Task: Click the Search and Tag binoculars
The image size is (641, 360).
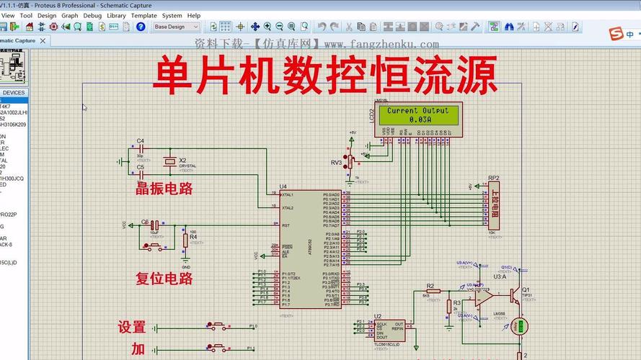Action: [x=509, y=27]
